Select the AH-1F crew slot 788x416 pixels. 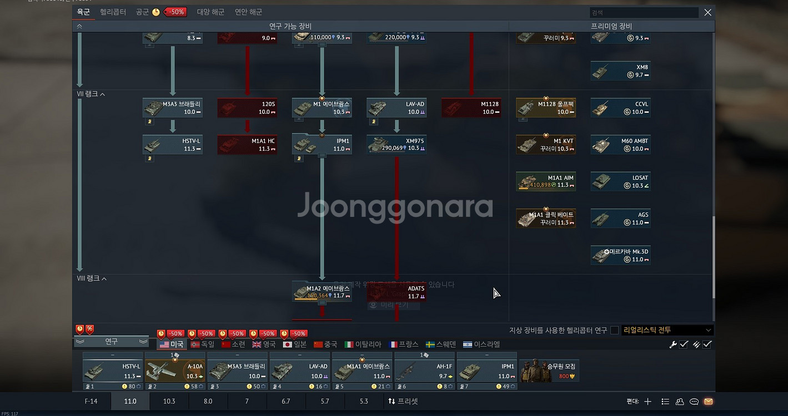click(x=424, y=371)
